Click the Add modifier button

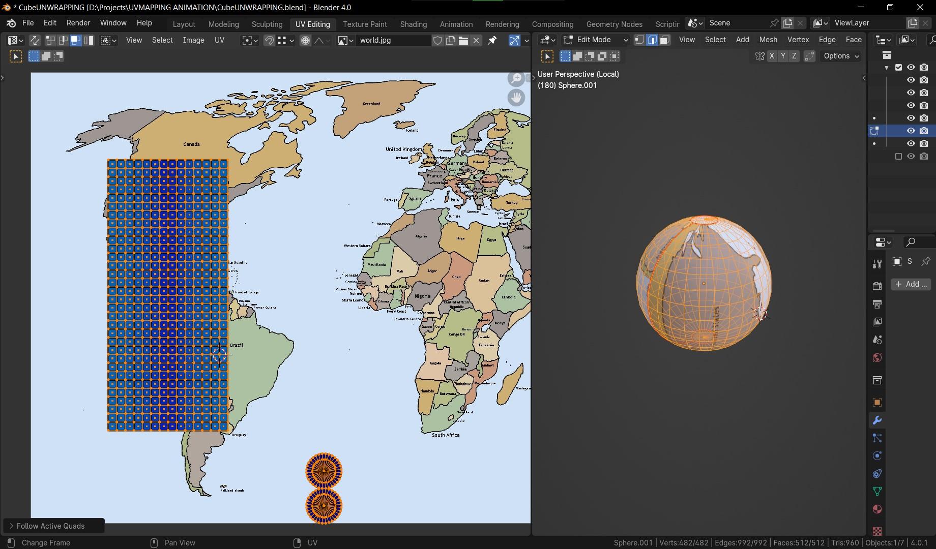click(911, 284)
